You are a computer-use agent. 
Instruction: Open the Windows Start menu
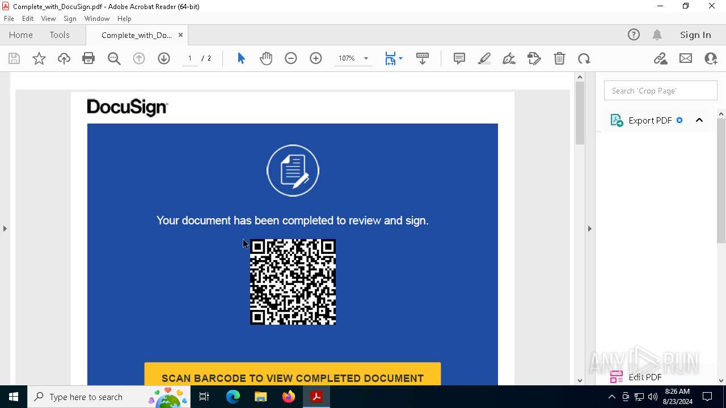[14, 397]
